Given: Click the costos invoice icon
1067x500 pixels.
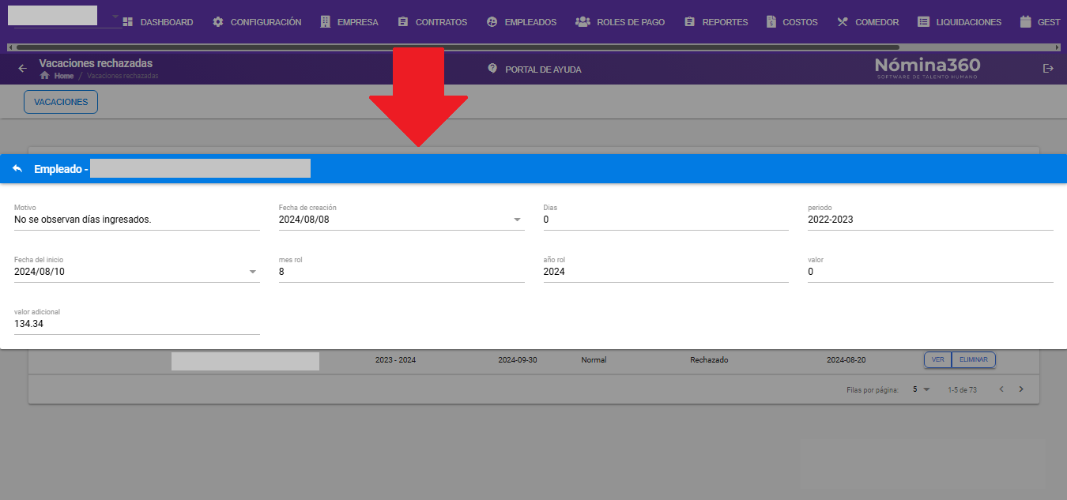Looking at the screenshot, I should point(771,22).
